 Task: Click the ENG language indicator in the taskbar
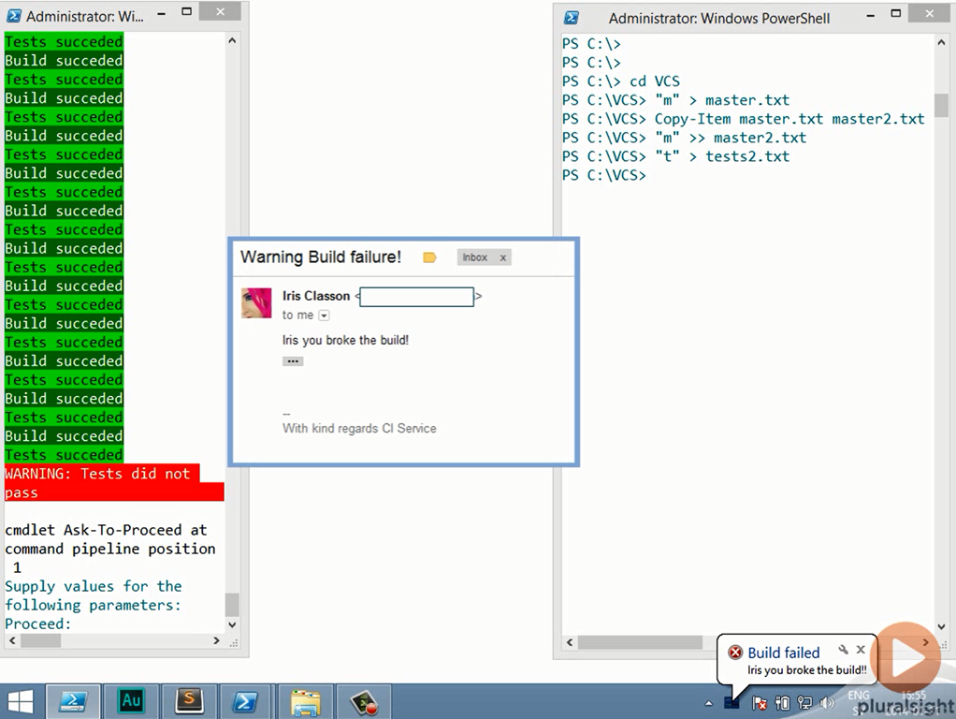(858, 697)
